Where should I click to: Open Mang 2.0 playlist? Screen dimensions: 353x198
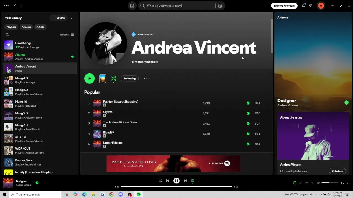(x=40, y=115)
